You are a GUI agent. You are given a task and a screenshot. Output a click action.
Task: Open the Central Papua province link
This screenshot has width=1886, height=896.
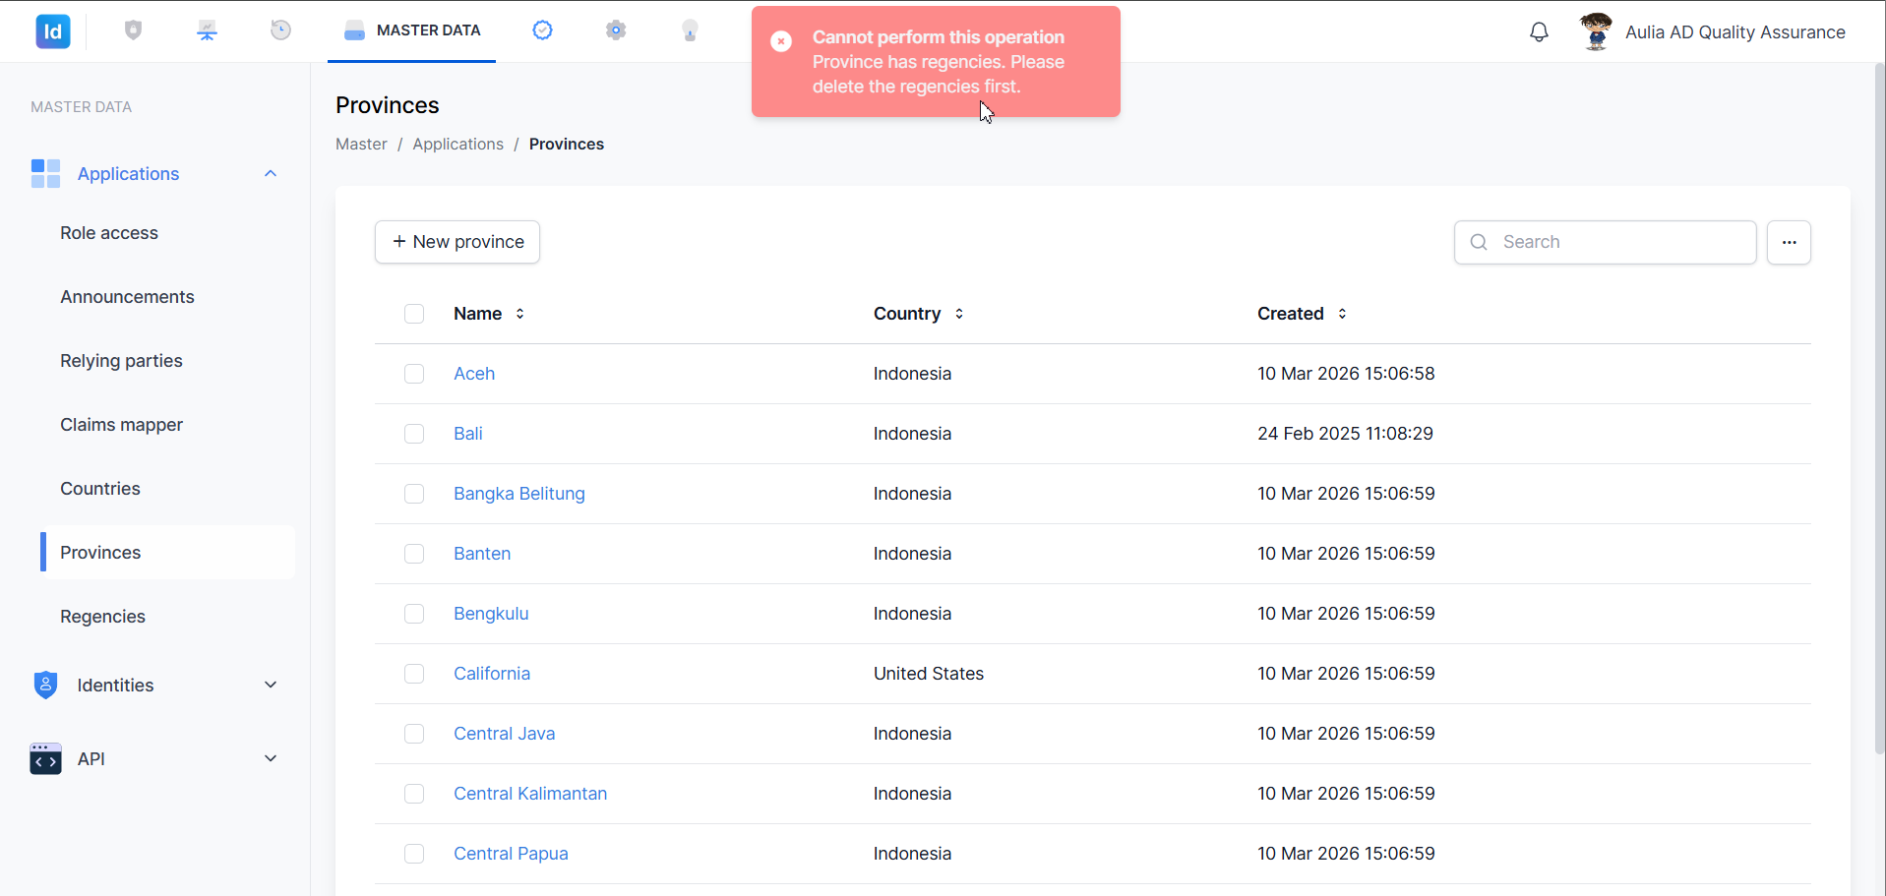(511, 854)
